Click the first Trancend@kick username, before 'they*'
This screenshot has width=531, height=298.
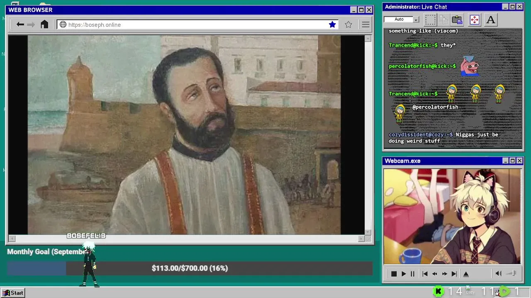click(413, 45)
